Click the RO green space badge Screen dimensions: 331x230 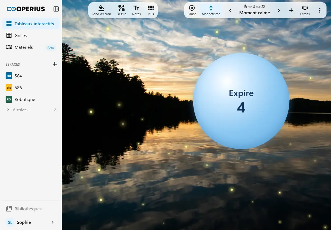coord(9,99)
